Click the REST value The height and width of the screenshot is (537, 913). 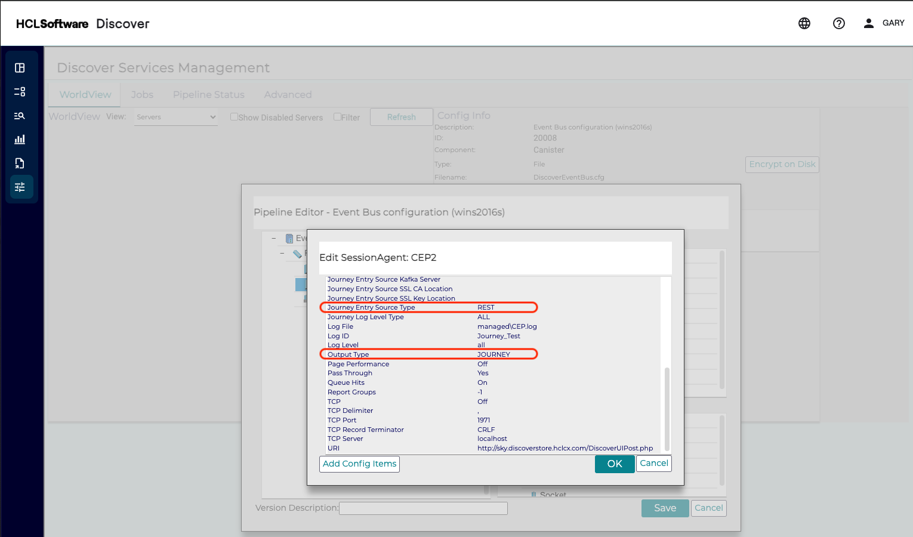click(x=486, y=307)
